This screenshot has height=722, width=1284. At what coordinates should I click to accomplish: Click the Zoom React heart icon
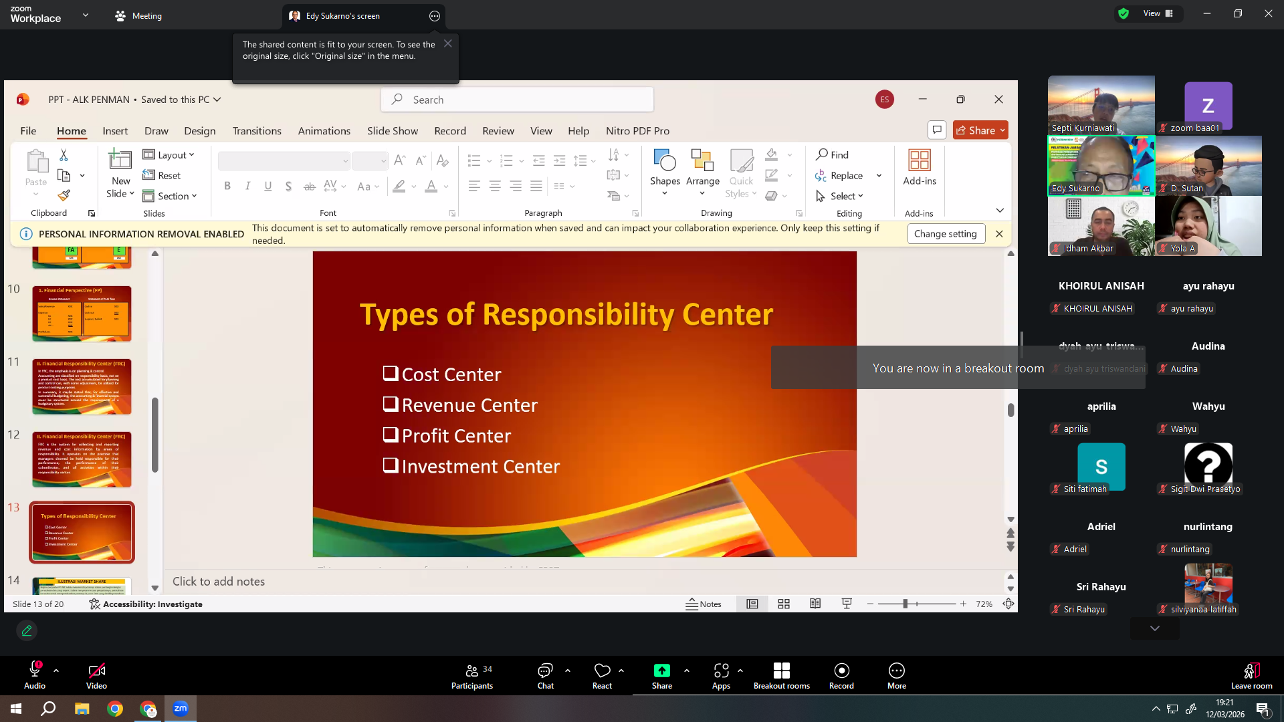click(602, 671)
